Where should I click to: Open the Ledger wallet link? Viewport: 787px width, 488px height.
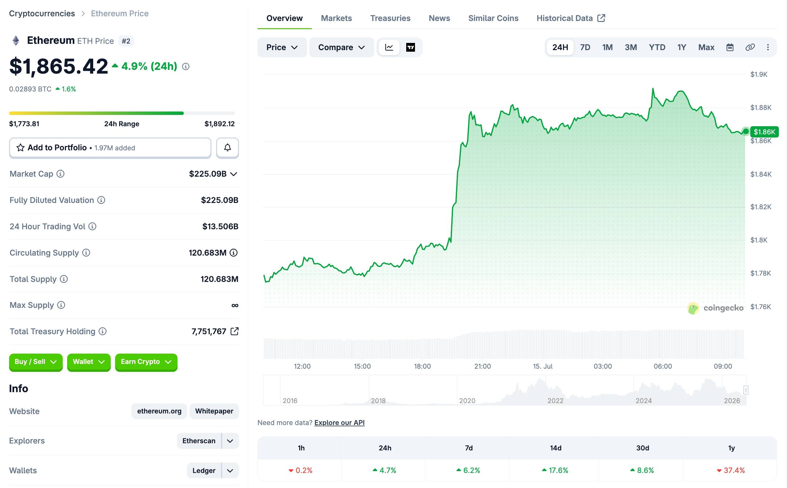click(x=204, y=470)
